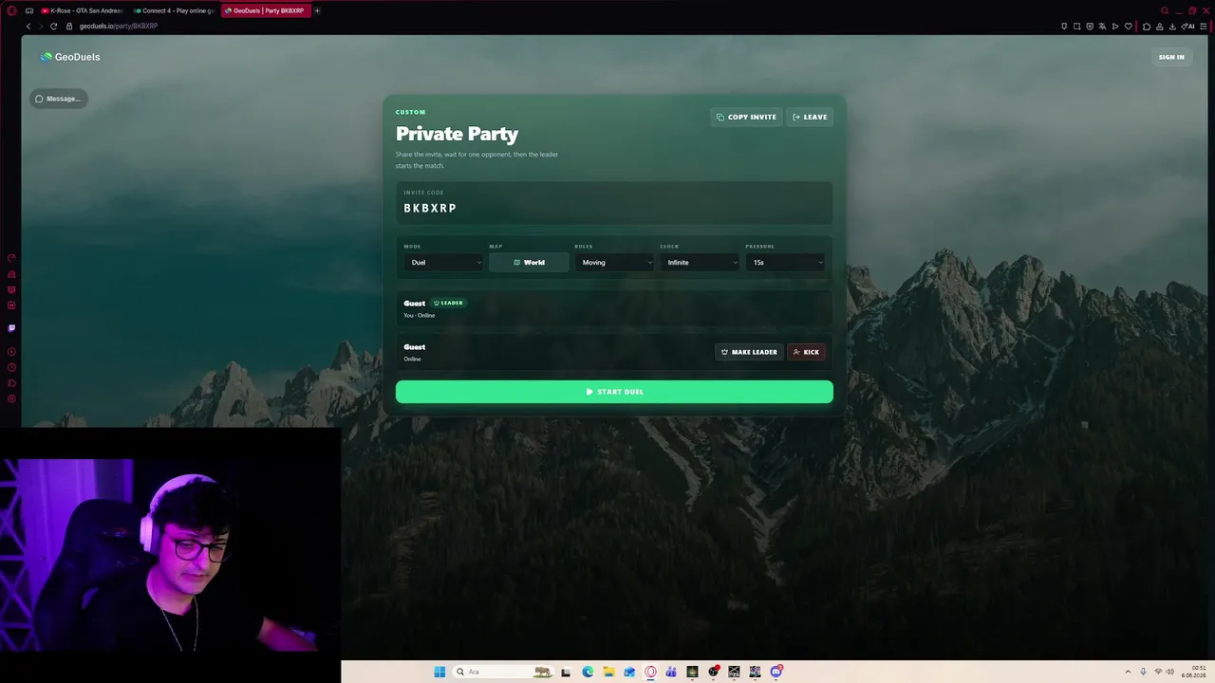Open the downloads icon in toolbar

tap(1173, 26)
